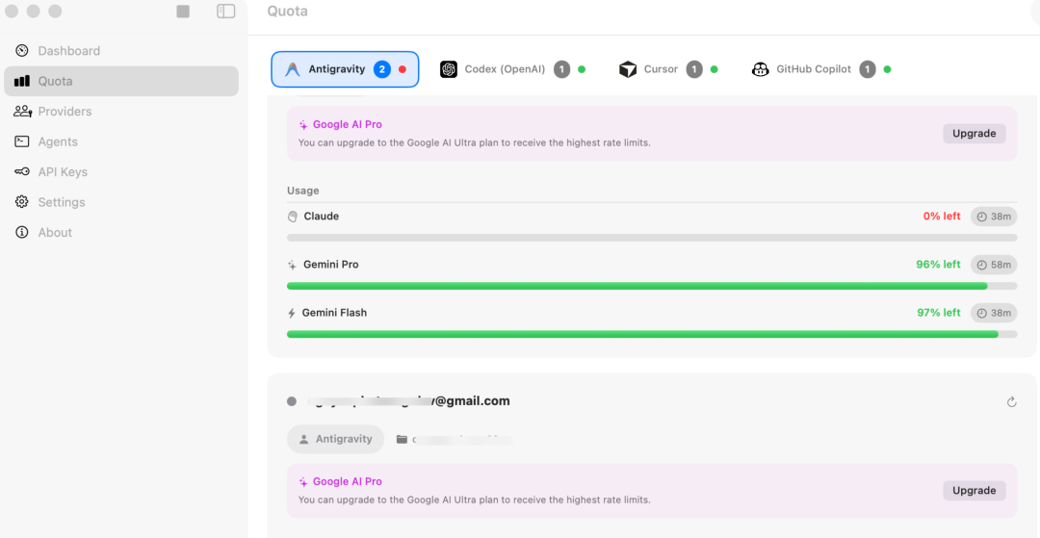This screenshot has height=538, width=1040.
Task: Click the Claude 38m reset timer
Action: click(994, 216)
